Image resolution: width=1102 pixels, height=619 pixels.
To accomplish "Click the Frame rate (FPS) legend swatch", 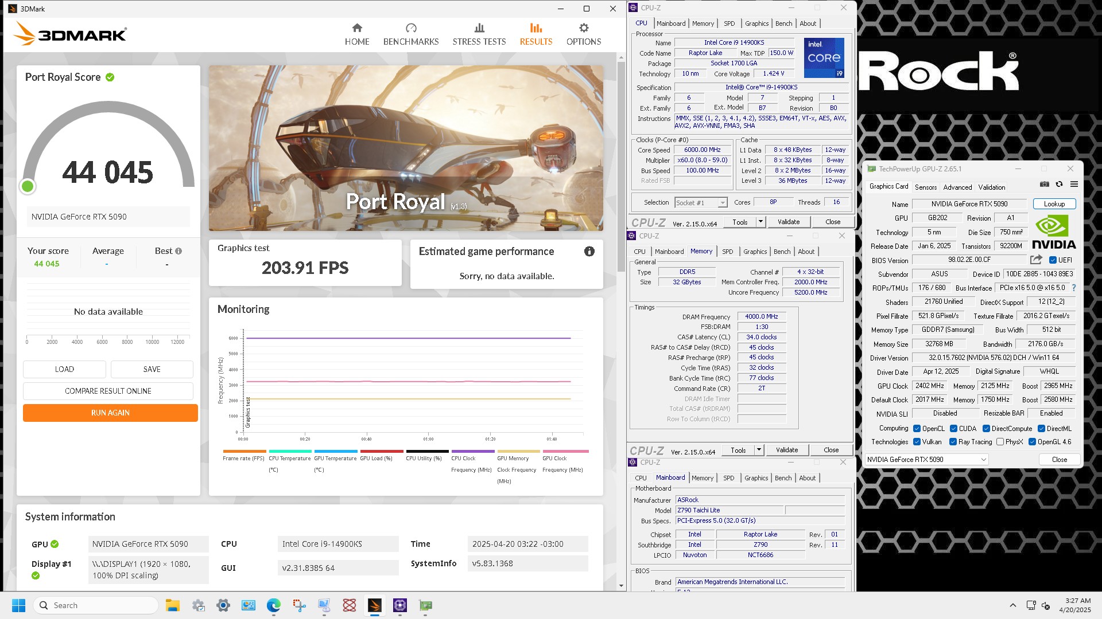I will pyautogui.click(x=245, y=451).
